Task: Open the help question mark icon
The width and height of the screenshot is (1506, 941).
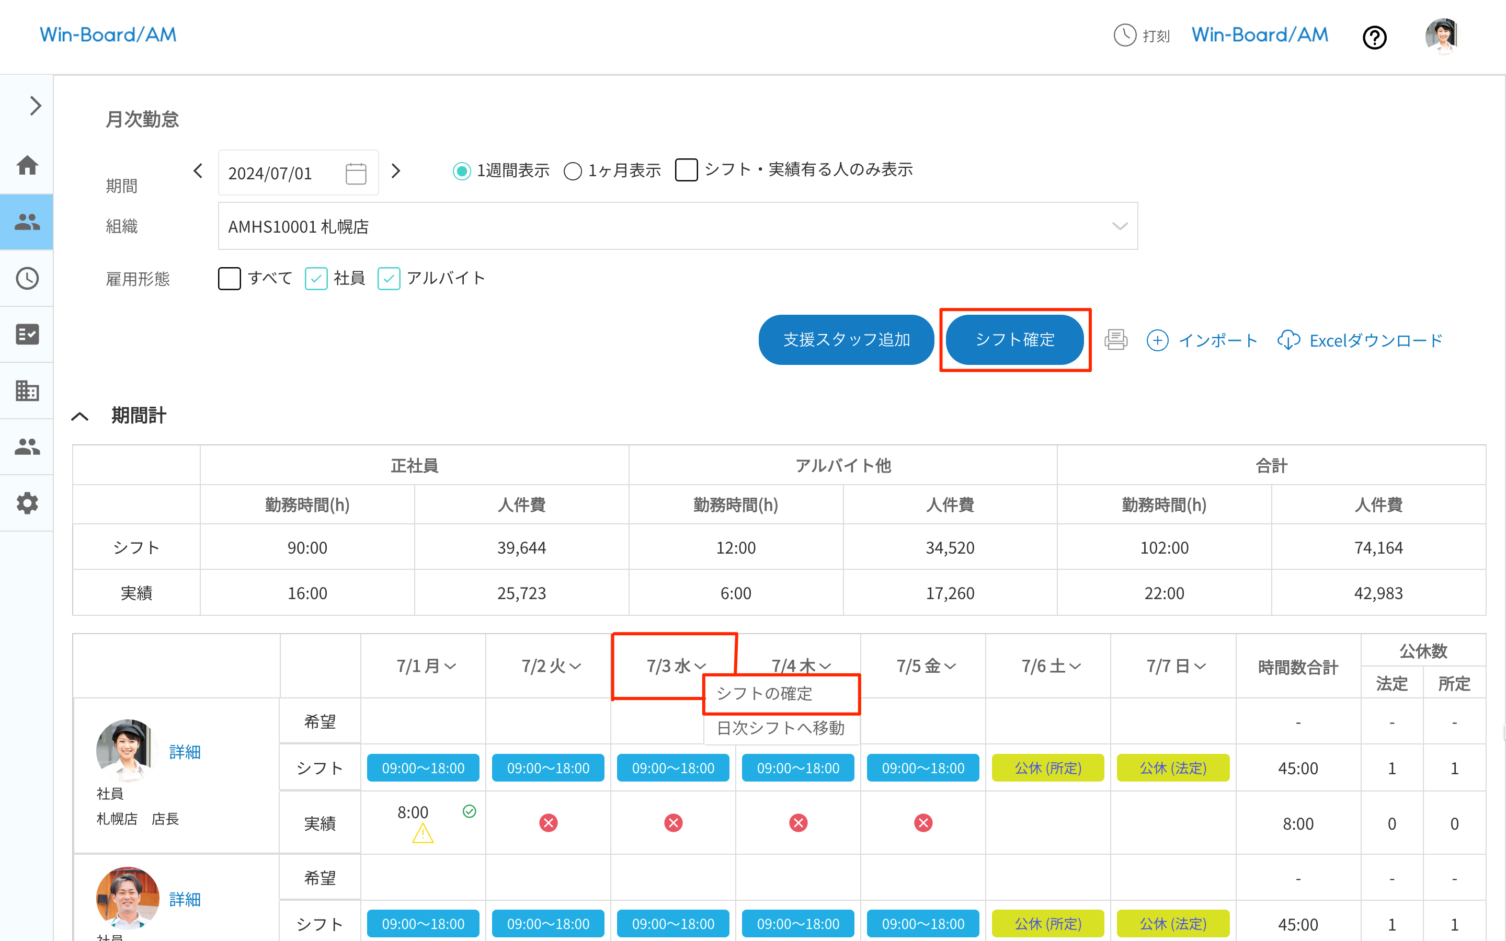Action: 1374,37
